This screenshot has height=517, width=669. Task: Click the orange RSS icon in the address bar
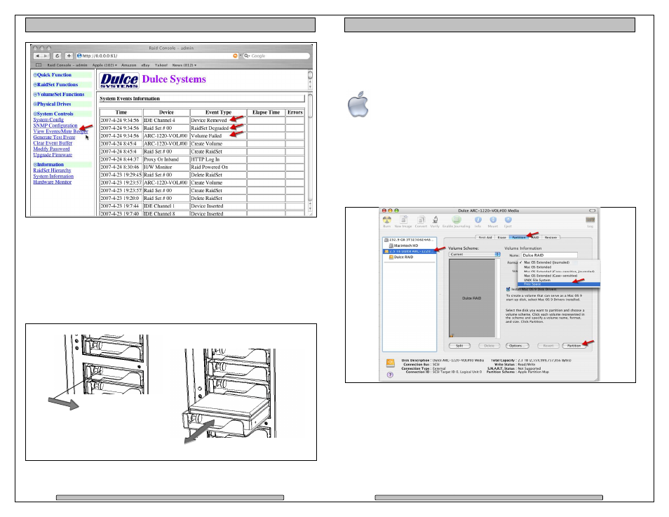(235, 56)
